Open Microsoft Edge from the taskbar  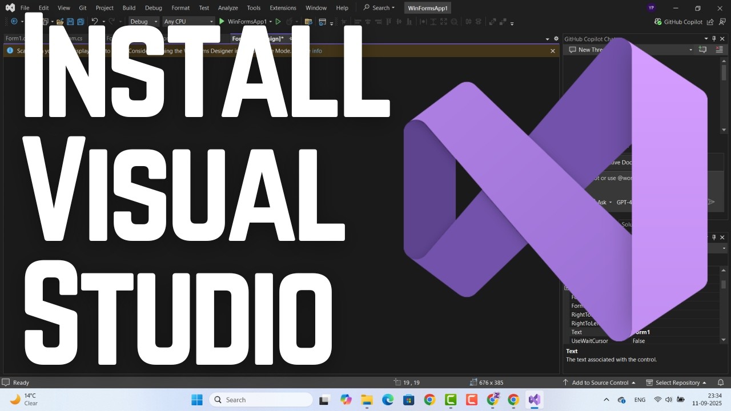point(388,400)
